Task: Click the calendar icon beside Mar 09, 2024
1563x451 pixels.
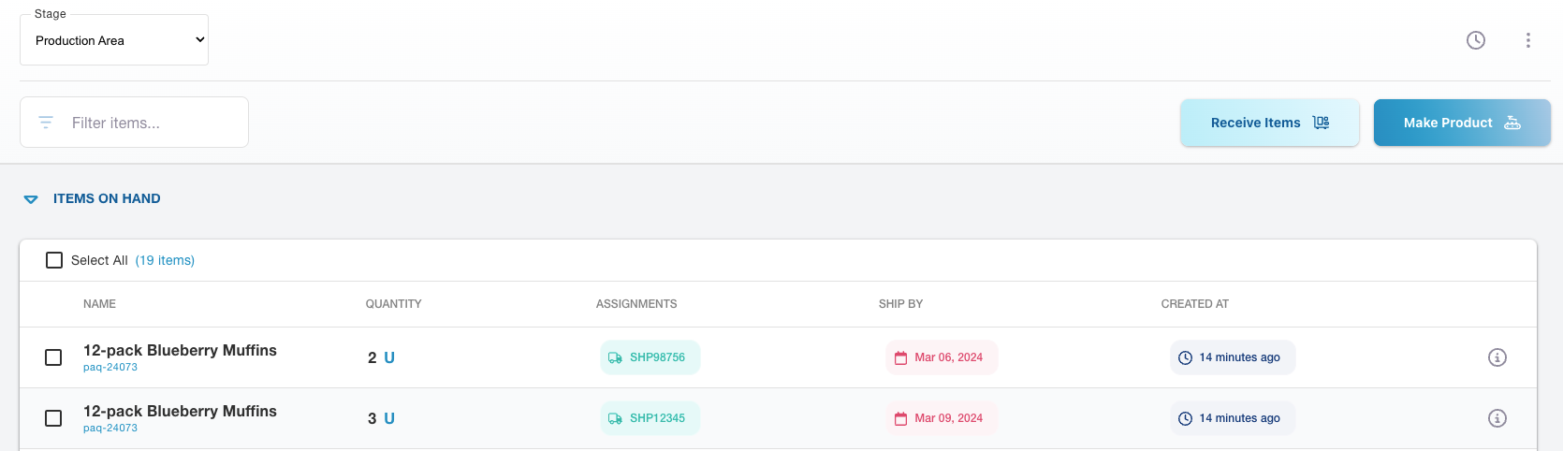Action: point(900,418)
